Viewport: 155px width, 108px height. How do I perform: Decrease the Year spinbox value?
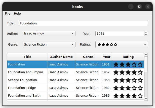pos(146,35)
